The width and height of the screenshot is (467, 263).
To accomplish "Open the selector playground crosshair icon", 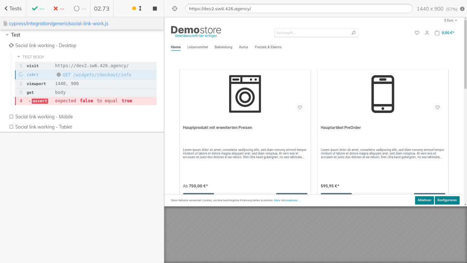I will pos(174,8).
